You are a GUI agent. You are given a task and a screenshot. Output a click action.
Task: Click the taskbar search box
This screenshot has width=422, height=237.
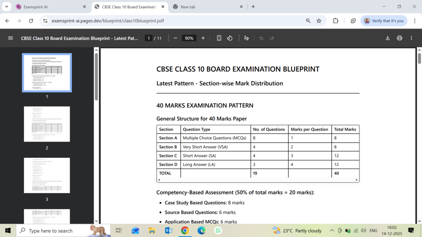pos(63,231)
